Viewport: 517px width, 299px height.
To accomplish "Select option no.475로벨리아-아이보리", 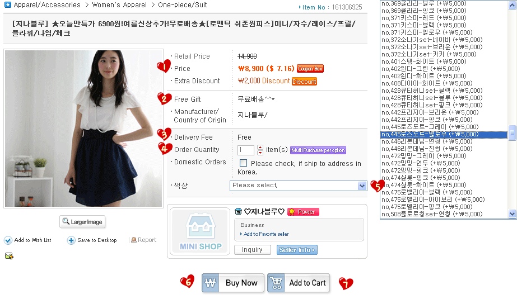I will point(444,200).
